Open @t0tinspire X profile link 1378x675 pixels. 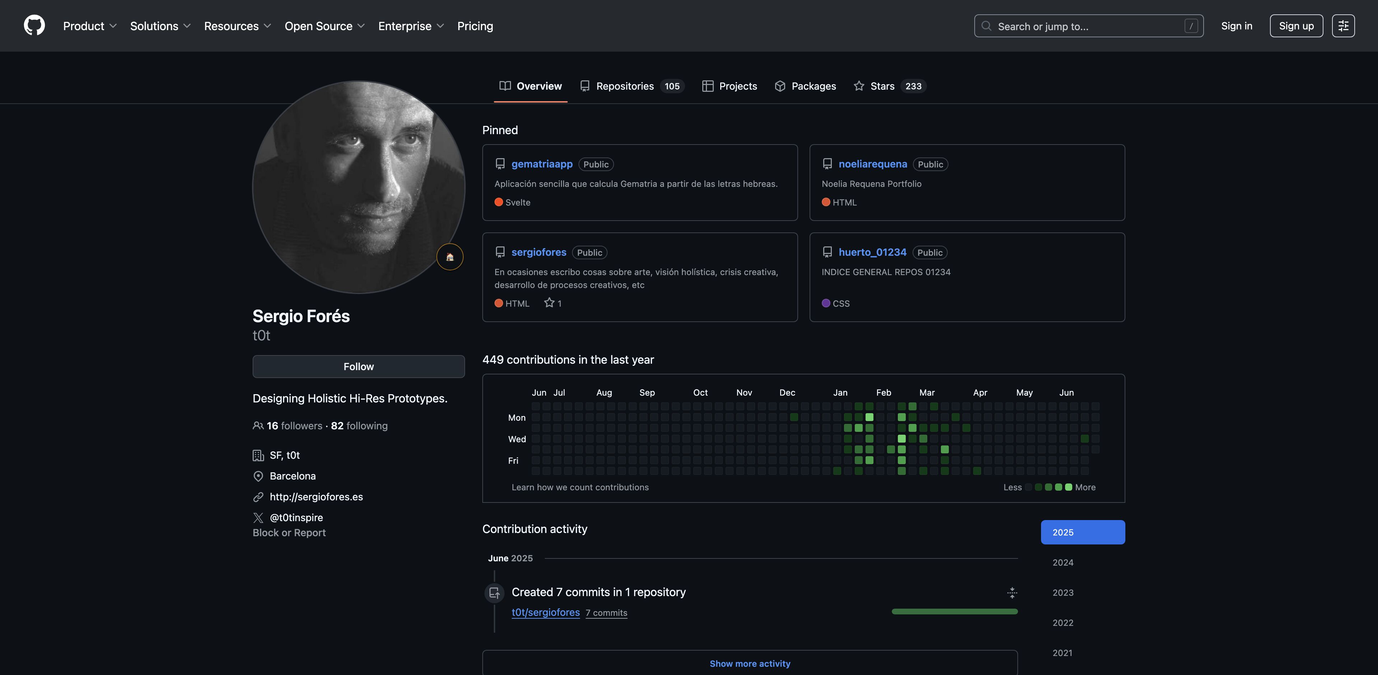[x=296, y=517]
